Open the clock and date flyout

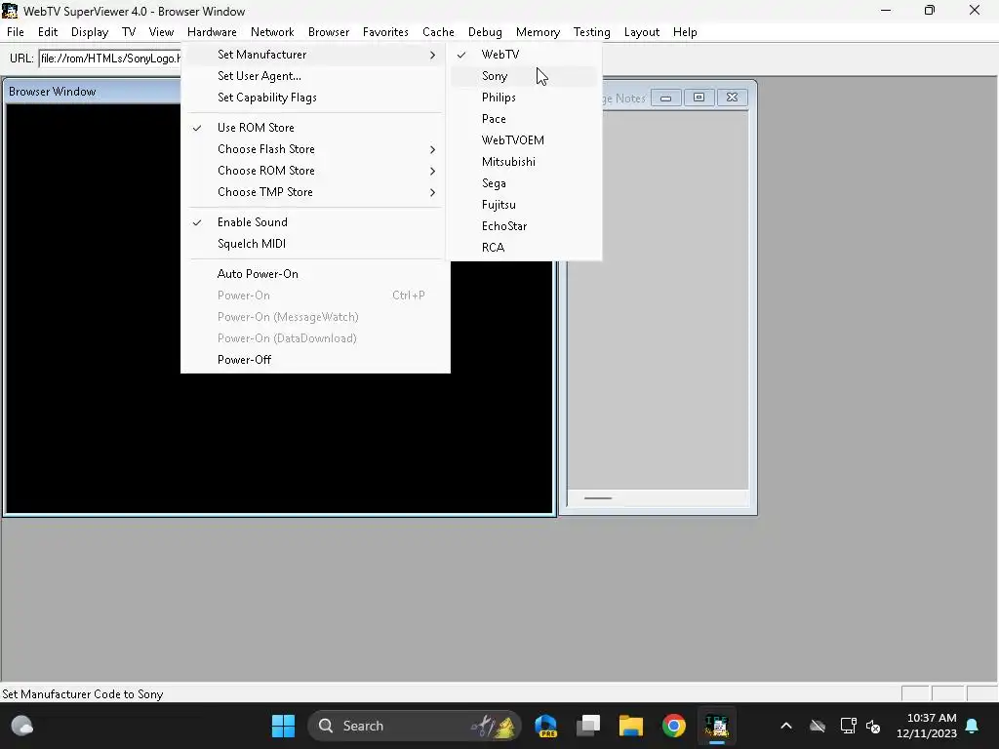point(927,726)
